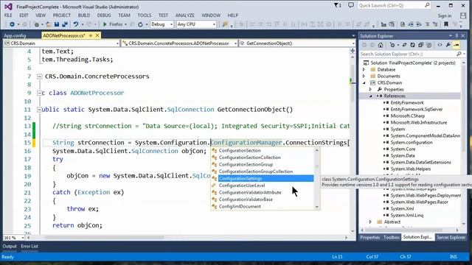Image resolution: width=472 pixels, height=265 pixels.
Task: Choose ConfigurationUserLevel from the IntelliSense list
Action: 242,185
